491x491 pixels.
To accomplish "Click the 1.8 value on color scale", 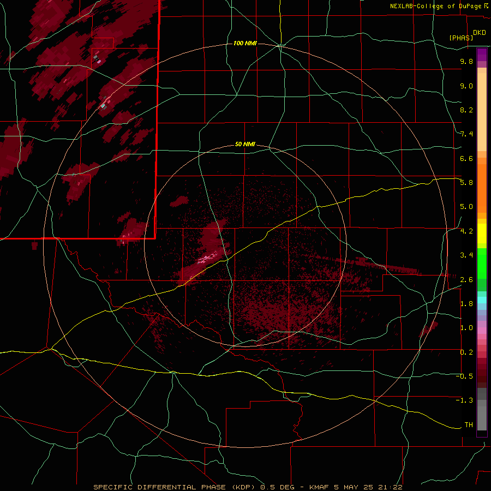I will (466, 304).
